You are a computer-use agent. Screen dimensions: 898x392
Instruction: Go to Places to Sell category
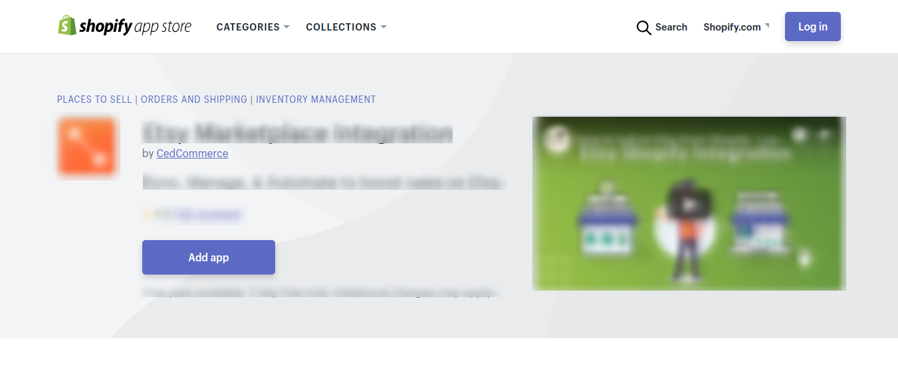point(94,99)
